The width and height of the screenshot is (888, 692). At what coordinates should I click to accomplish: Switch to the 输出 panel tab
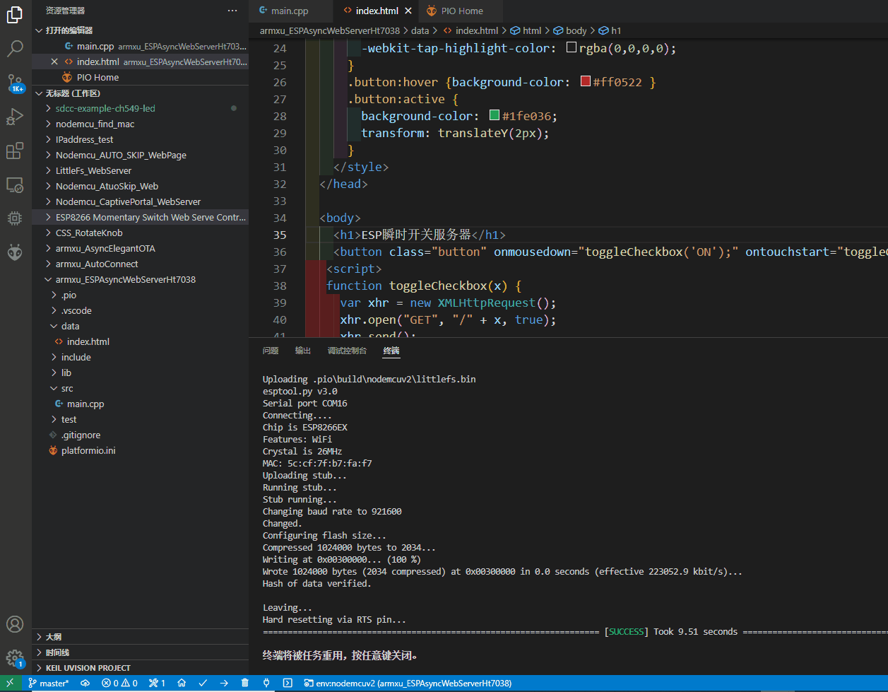click(303, 351)
